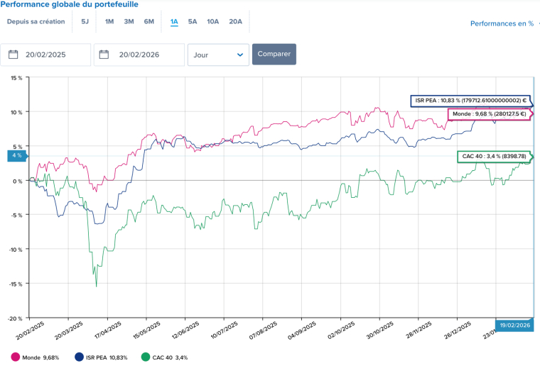Screen dimensions: 540x368
Task: Switch to the 1M period
Action: pyautogui.click(x=109, y=21)
